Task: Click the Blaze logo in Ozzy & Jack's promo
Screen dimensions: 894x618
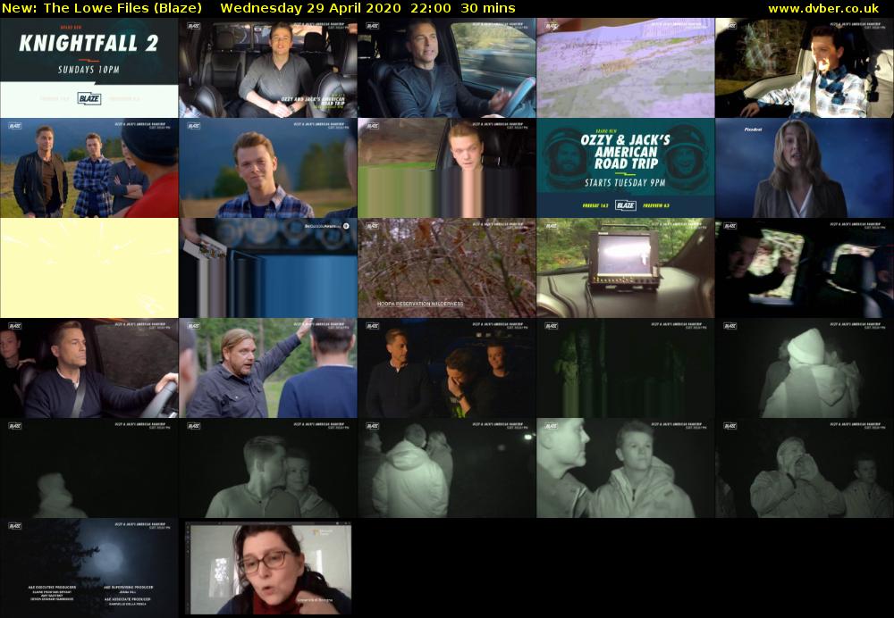Action: (626, 205)
